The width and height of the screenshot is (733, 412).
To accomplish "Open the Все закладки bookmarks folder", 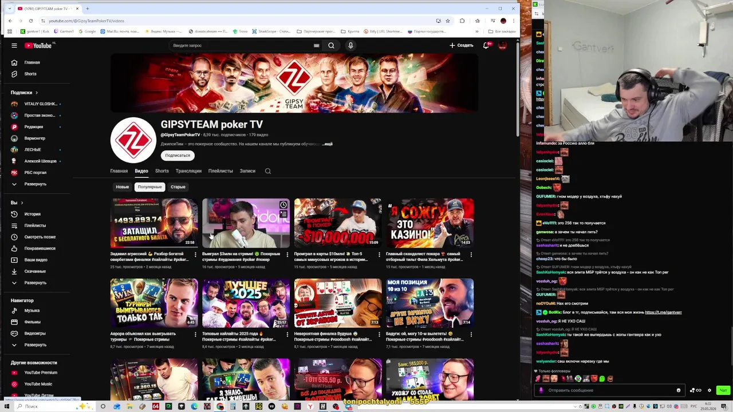I will tap(500, 31).
